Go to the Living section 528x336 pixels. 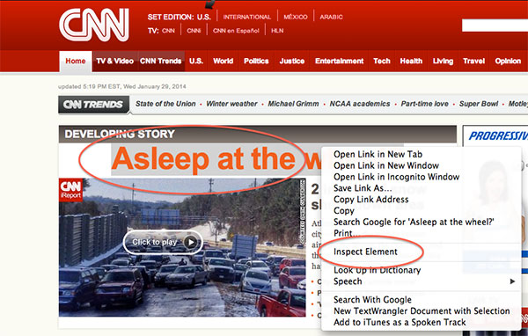[443, 62]
